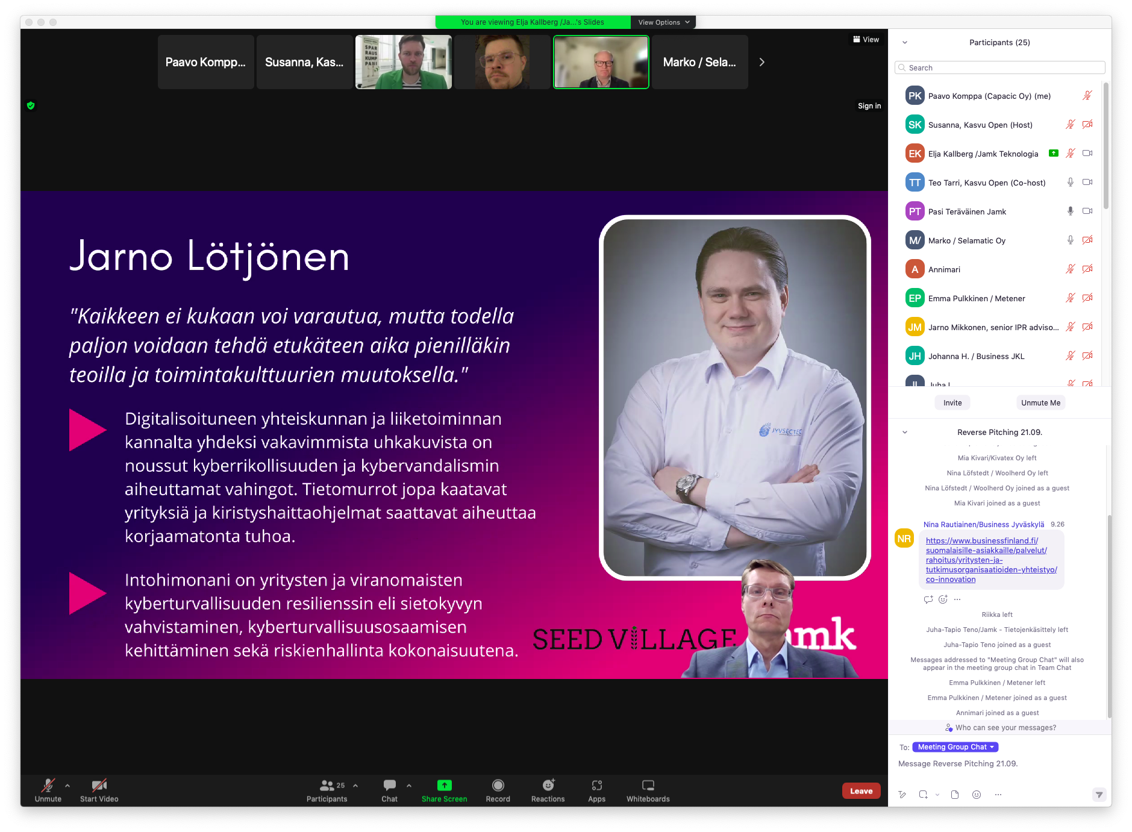1132x832 pixels.
Task: Click the Record icon
Action: coord(498,786)
